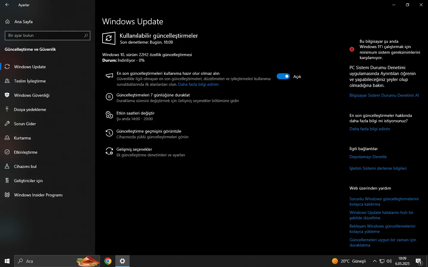The width and height of the screenshot is (428, 267).
Task: Click the Son denetleme: Bugün, 18:08 text
Action: pos(147,42)
